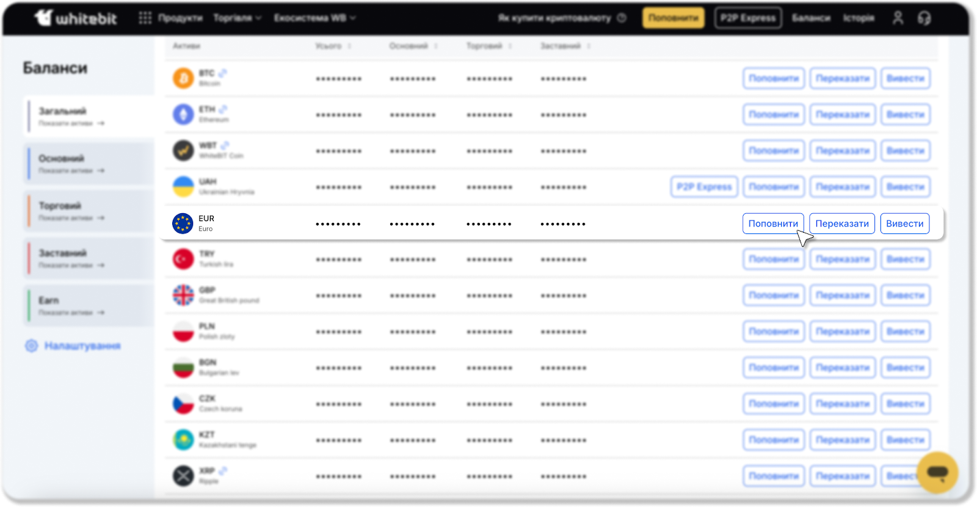Expand the Торгівля dropdown menu
This screenshot has width=977, height=507.
237,18
